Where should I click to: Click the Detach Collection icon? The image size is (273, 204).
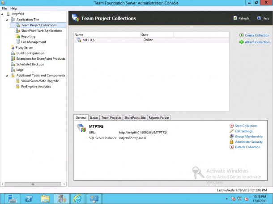pos(231,147)
